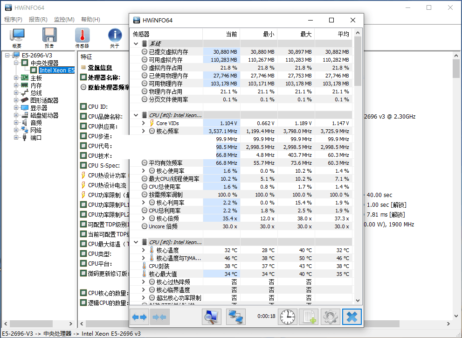This screenshot has width=462, height=338.
Task: Click the 磁盘驱动器 disk drive tree icon
Action: [x=24, y=115]
